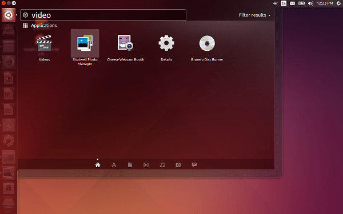Switch to the Applications lens
343x214 pixels.
[114, 165]
